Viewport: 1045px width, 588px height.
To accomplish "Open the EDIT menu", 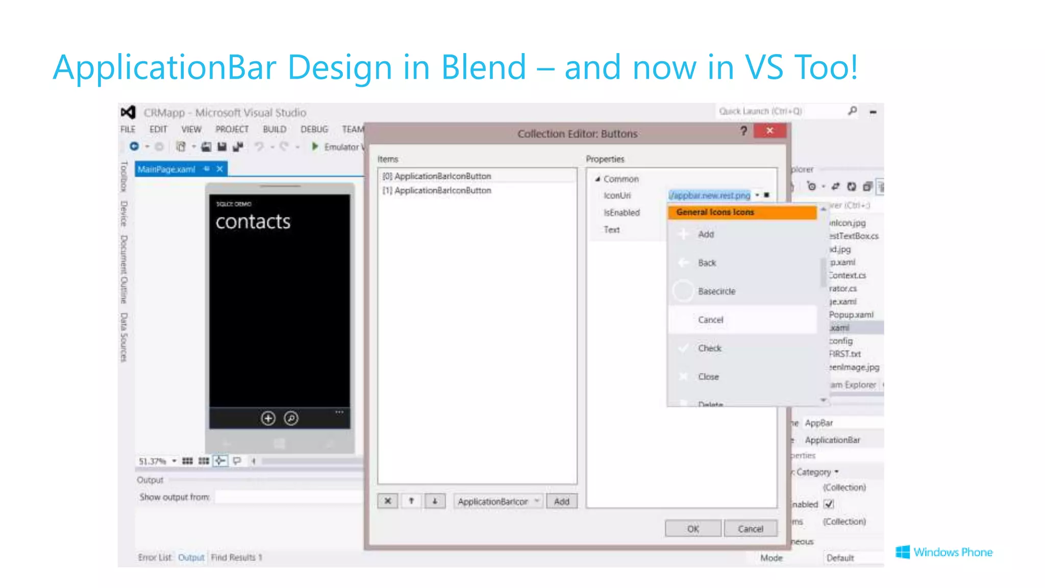I will [x=158, y=129].
